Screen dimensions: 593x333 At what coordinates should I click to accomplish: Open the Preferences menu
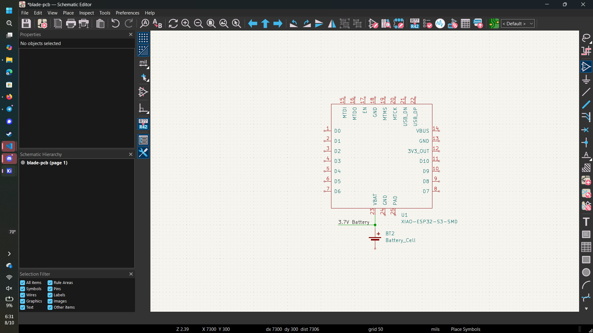[x=128, y=13]
